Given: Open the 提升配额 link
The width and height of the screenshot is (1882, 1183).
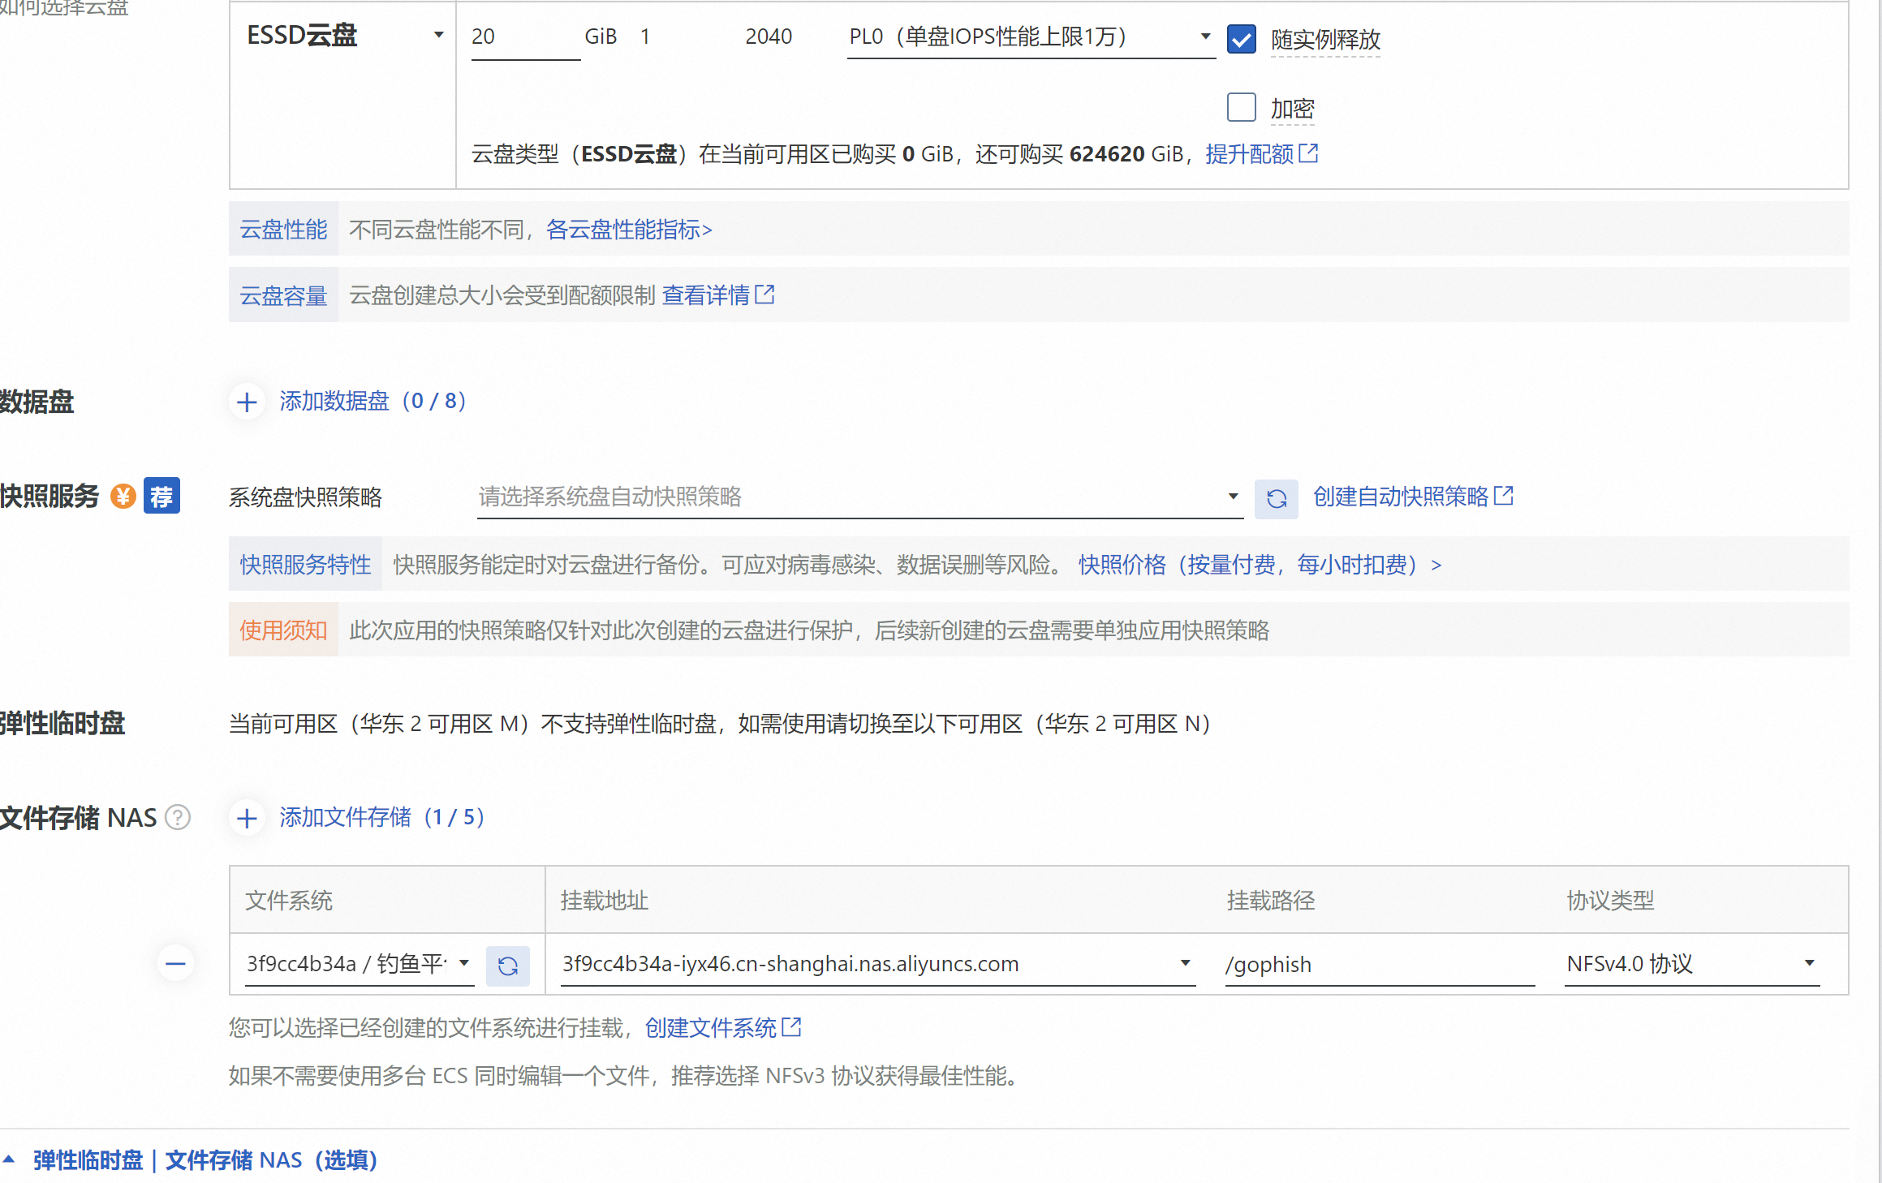Looking at the screenshot, I should (1249, 154).
